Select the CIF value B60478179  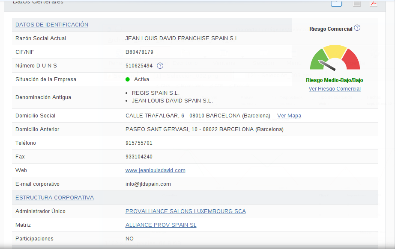click(x=139, y=52)
